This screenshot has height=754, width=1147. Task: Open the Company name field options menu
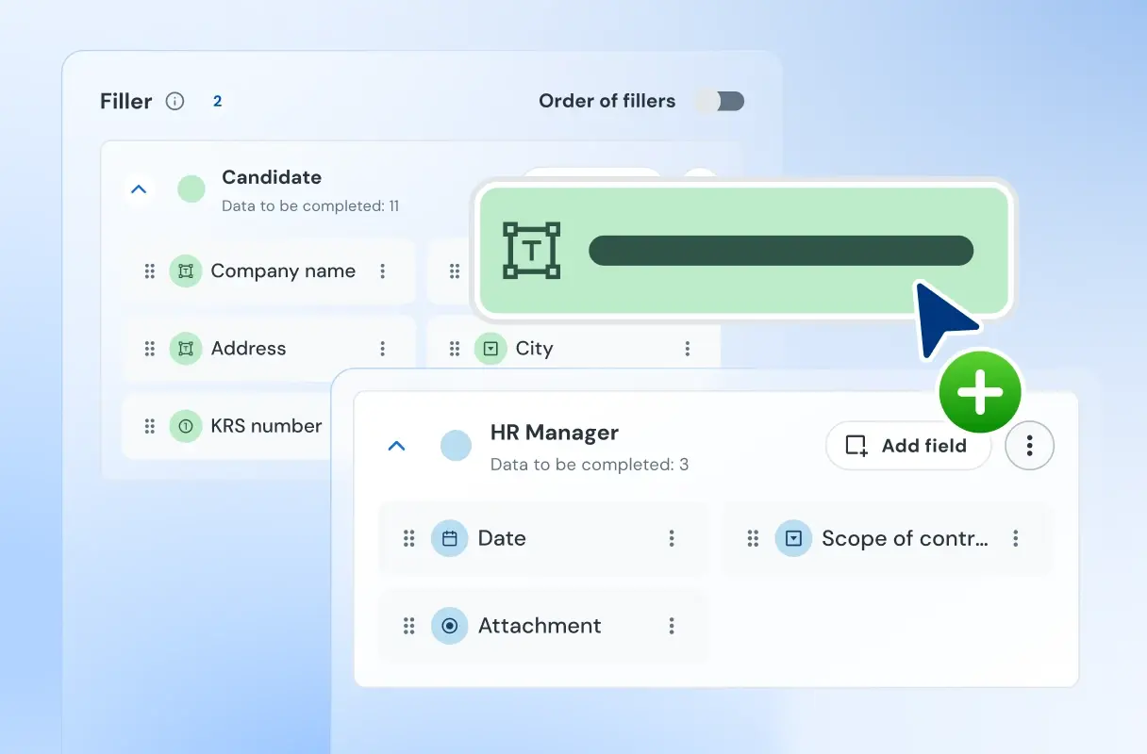(x=383, y=271)
